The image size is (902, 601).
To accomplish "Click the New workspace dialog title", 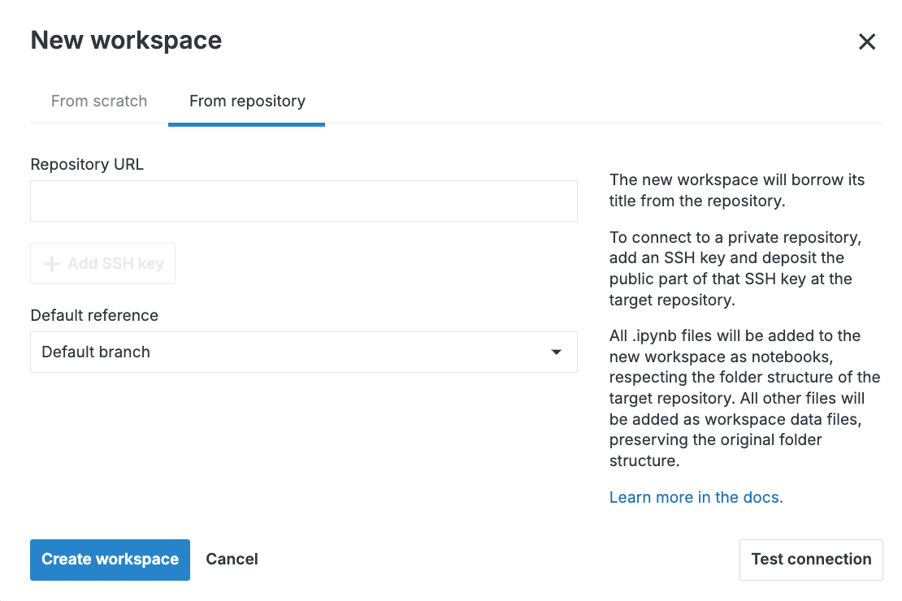I will click(x=126, y=40).
